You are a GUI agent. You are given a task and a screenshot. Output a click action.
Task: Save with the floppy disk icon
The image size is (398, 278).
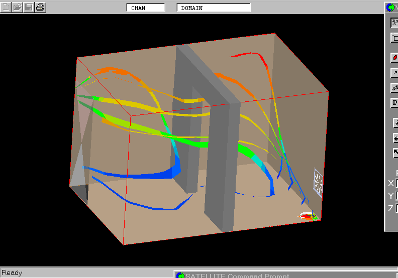29,8
